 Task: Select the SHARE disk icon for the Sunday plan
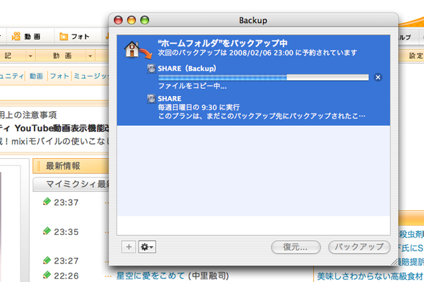(152, 99)
